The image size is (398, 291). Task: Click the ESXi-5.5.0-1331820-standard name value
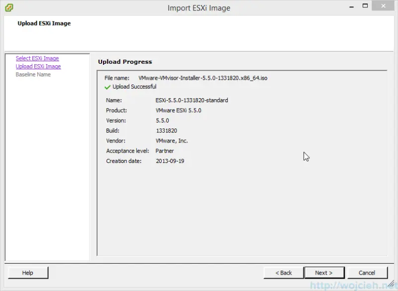click(193, 100)
